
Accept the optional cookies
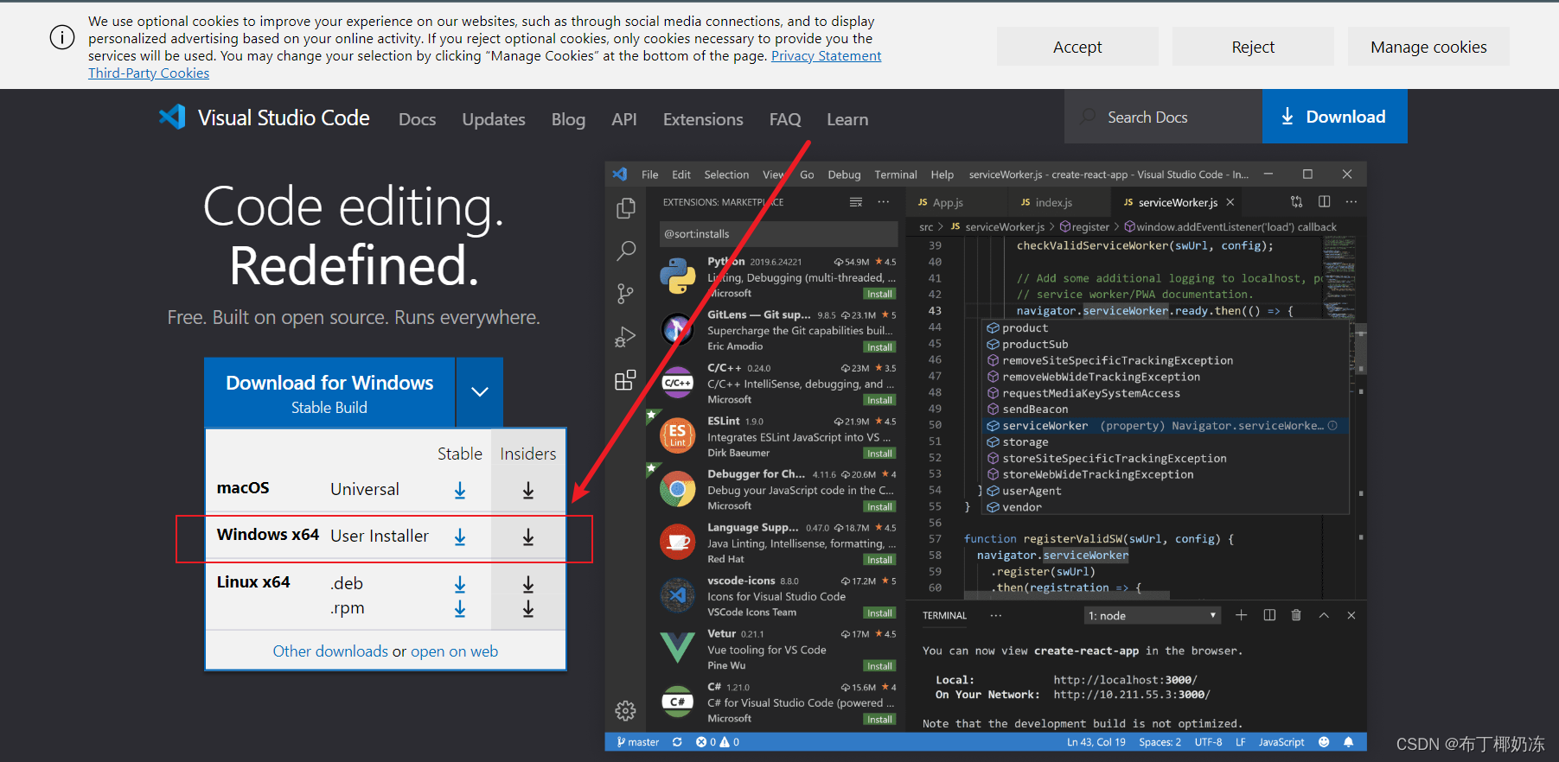click(1077, 47)
